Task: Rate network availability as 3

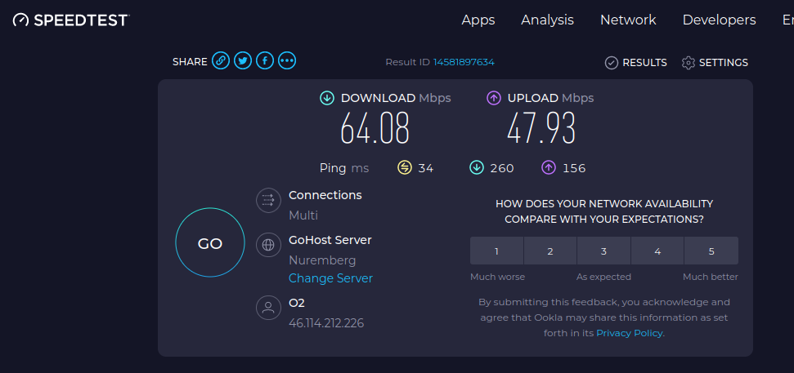Action: (604, 251)
